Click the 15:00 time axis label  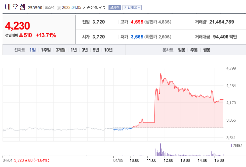219,160
